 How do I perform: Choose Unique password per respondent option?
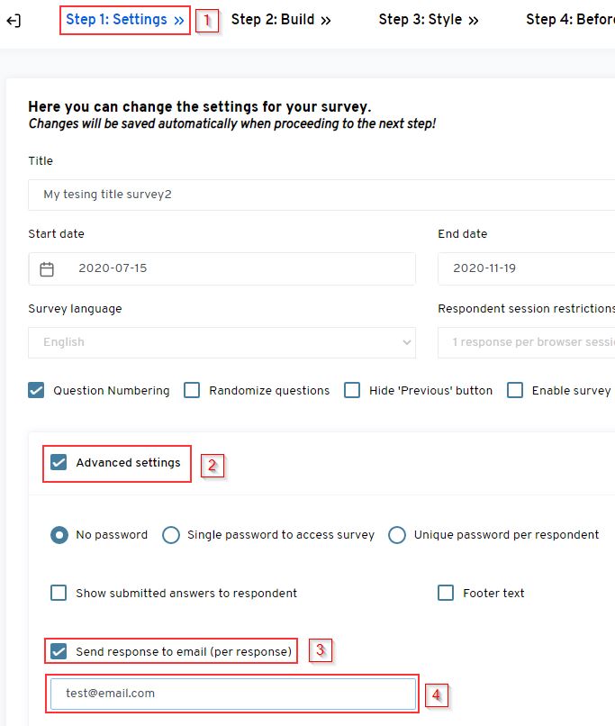click(397, 535)
